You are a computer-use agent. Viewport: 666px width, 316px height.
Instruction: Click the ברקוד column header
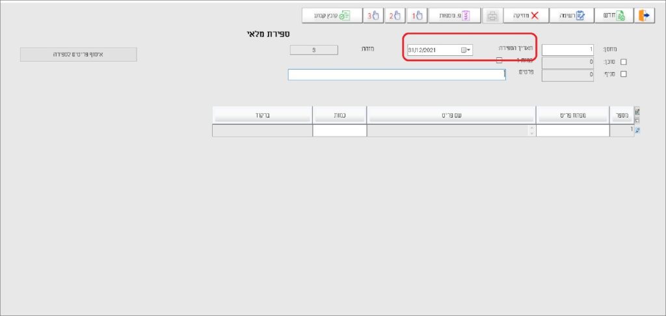coord(262,114)
